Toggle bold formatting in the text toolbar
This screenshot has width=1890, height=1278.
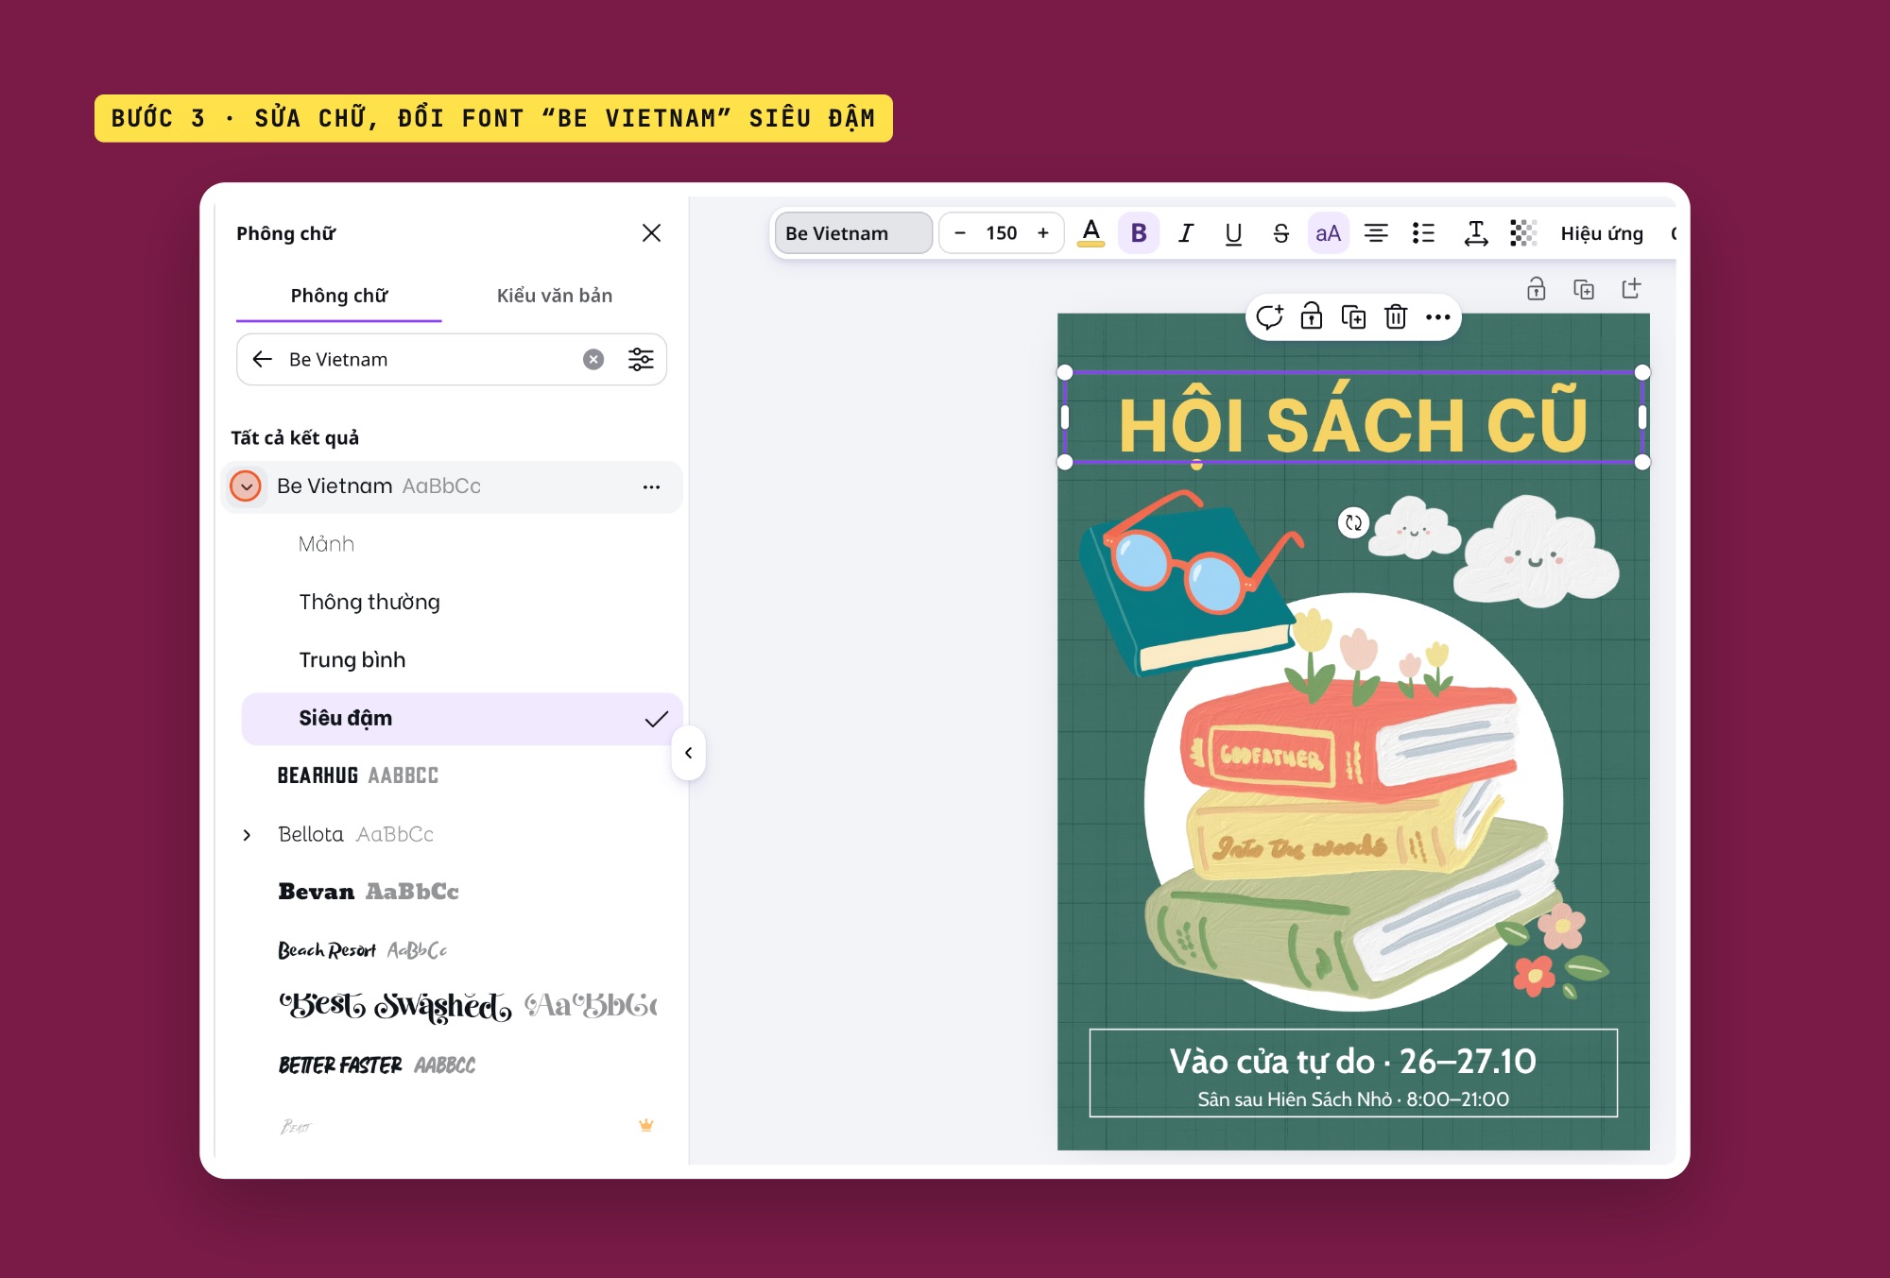click(1139, 233)
